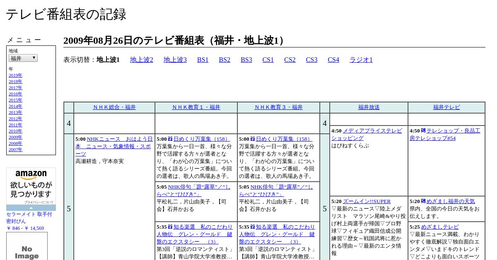Click the はぴねすくらぶ description text
The width and height of the screenshot is (497, 260).
[x=350, y=146]
